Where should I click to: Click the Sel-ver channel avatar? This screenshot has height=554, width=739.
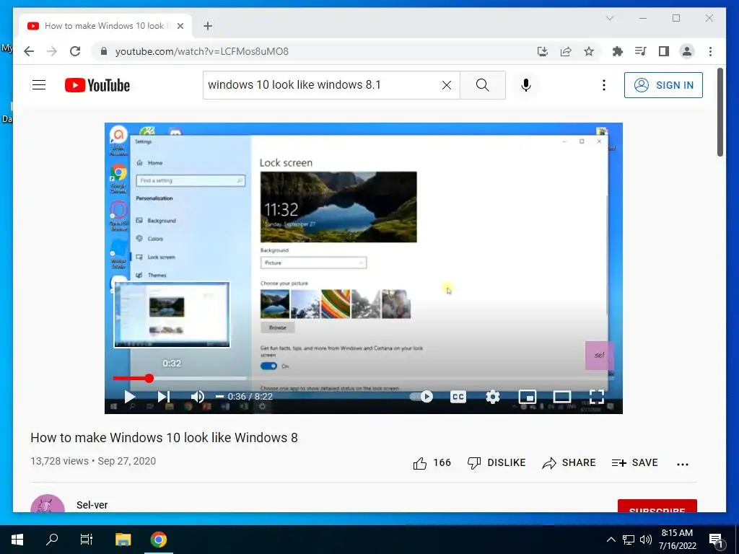click(48, 504)
